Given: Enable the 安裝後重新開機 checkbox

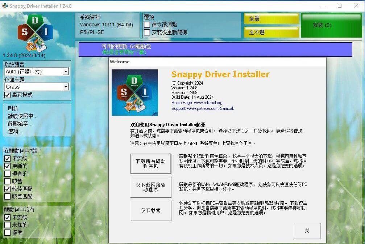Looking at the screenshot, I should click(147, 32).
